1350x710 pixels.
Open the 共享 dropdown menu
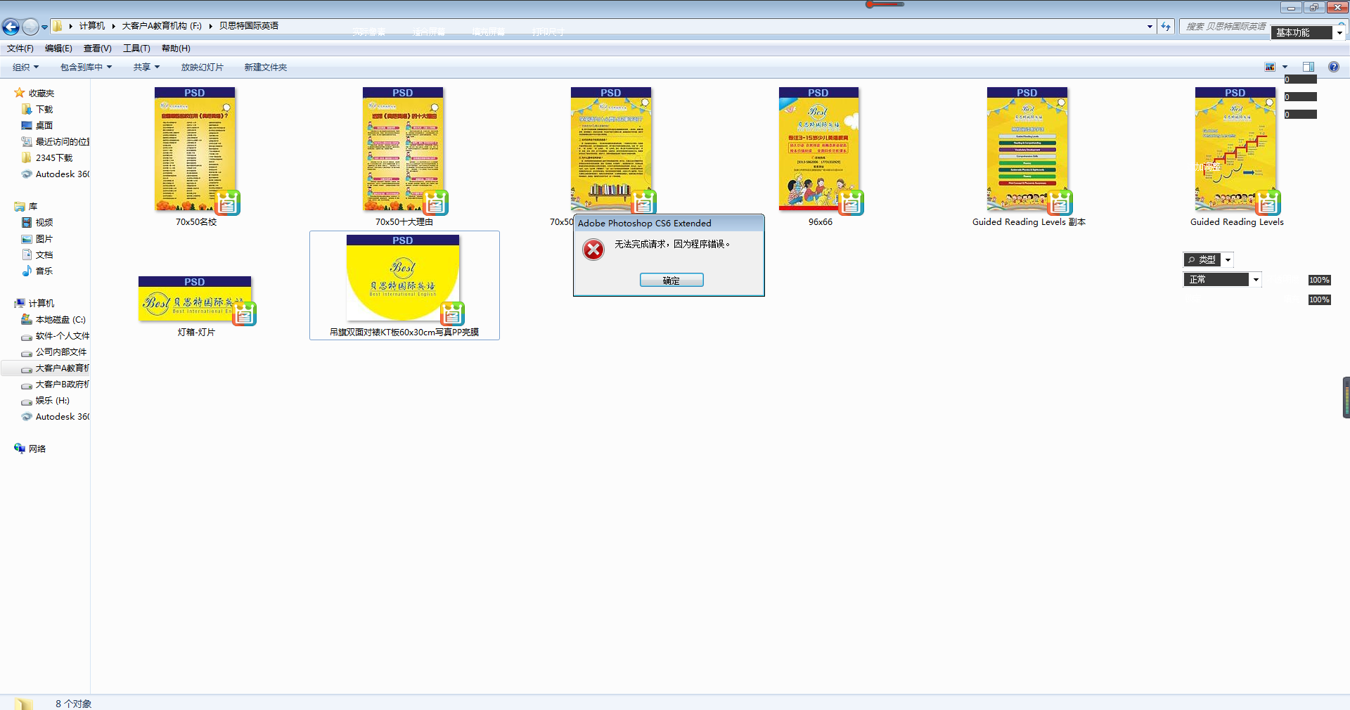click(146, 67)
